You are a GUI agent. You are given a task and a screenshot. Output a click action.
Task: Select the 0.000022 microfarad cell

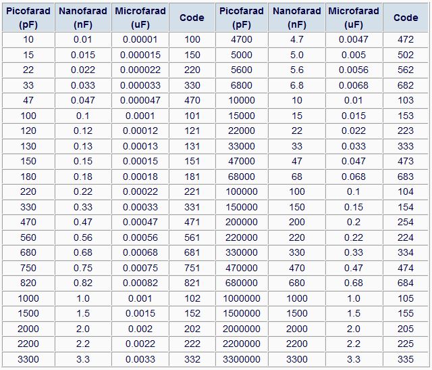pos(140,70)
